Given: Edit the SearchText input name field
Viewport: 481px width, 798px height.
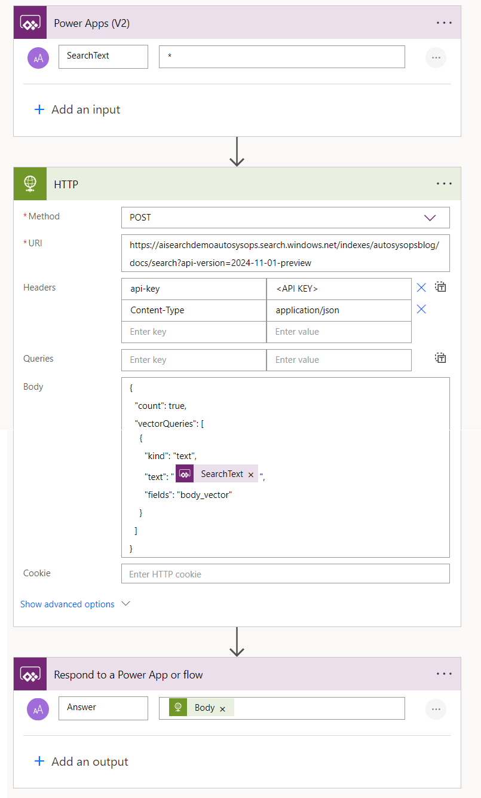Looking at the screenshot, I should pyautogui.click(x=103, y=57).
